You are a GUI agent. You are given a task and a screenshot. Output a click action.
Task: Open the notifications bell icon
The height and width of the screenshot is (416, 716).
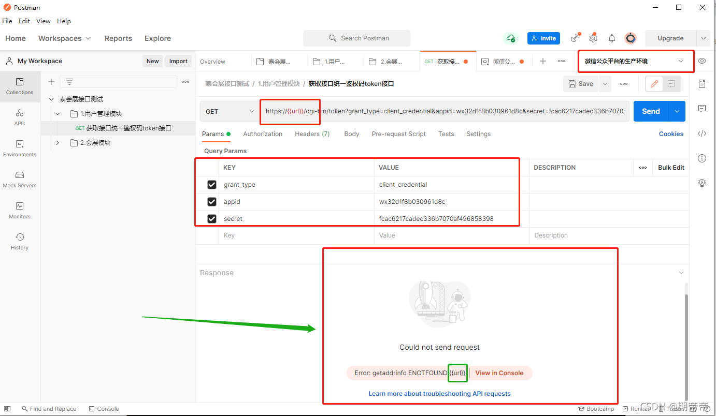[612, 38]
